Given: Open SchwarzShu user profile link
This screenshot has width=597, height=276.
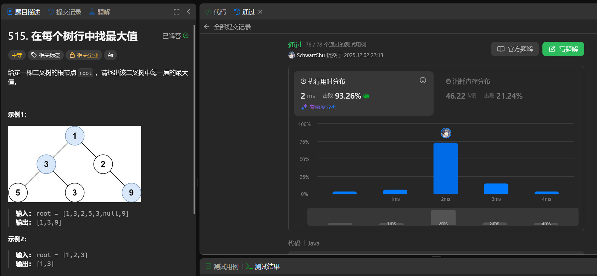Looking at the screenshot, I should (x=311, y=55).
